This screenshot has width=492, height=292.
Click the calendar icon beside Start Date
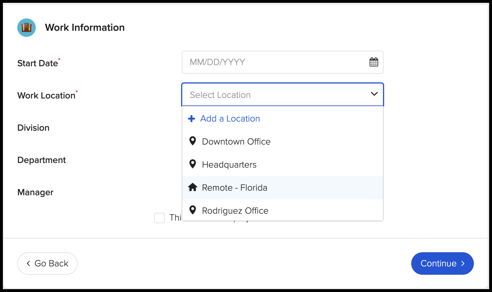point(374,62)
